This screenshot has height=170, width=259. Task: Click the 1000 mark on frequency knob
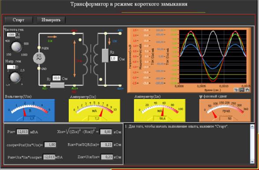[24, 55]
